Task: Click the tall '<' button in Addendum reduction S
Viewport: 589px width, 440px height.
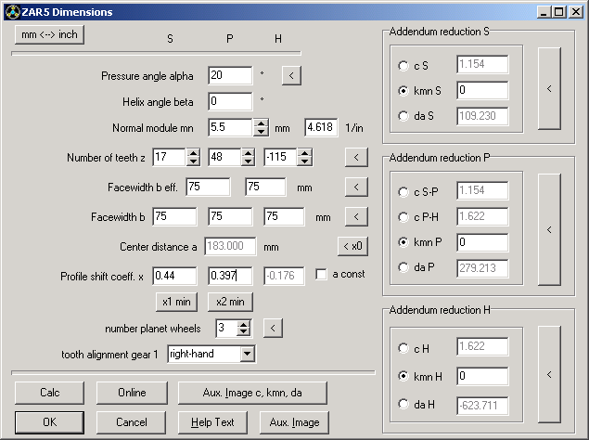Action: [x=549, y=89]
